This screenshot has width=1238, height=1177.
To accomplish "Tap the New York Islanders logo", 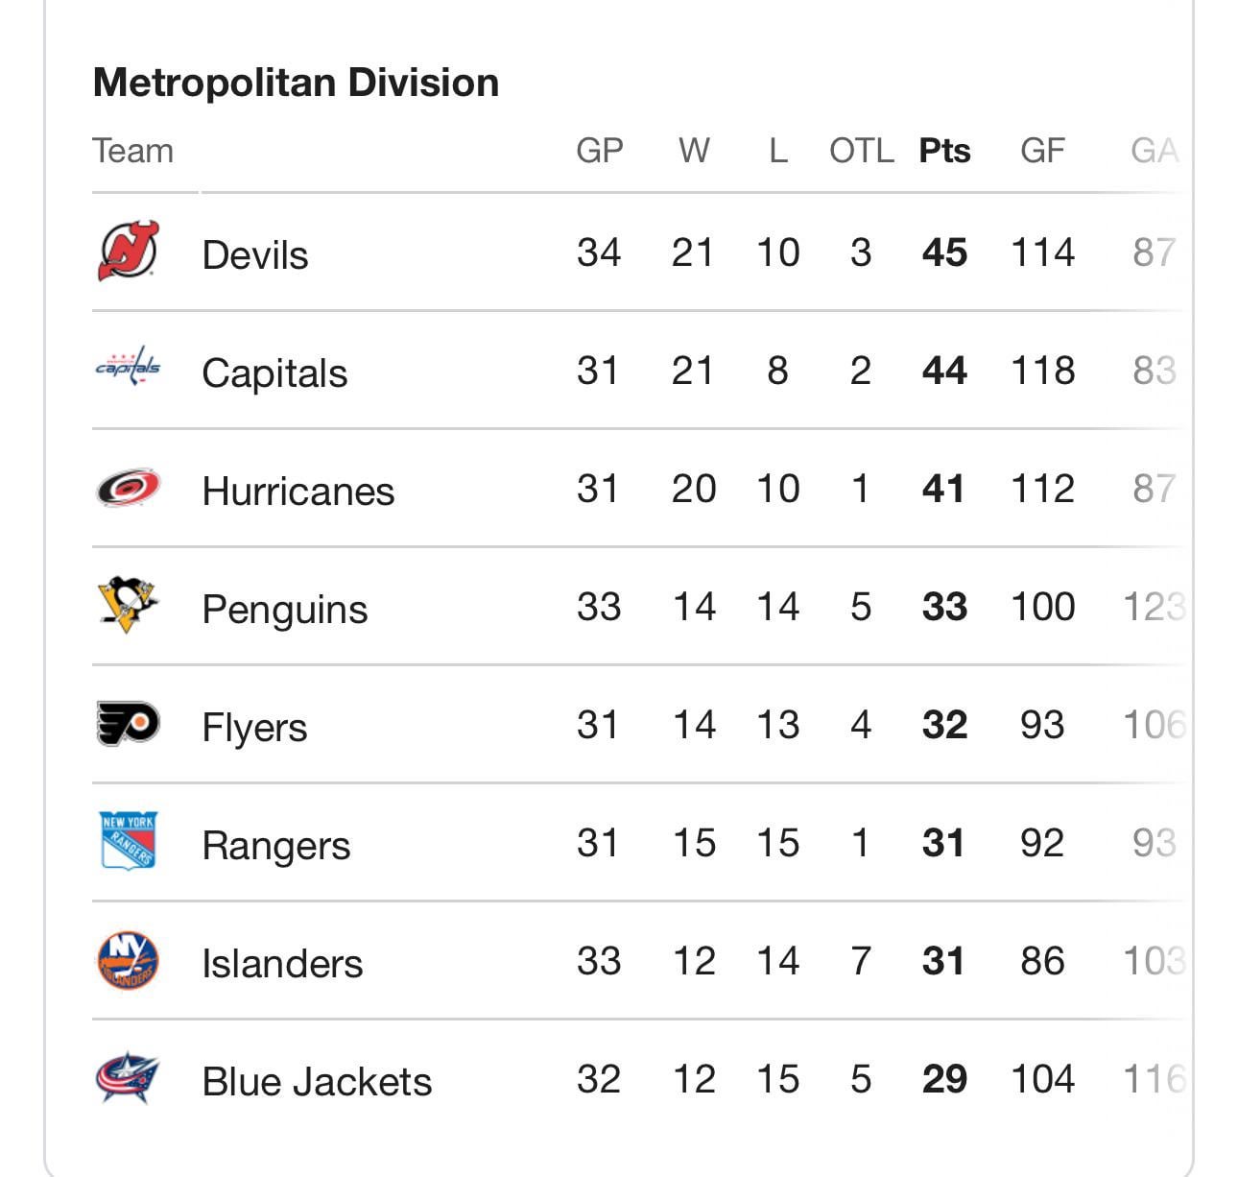I will click(128, 960).
